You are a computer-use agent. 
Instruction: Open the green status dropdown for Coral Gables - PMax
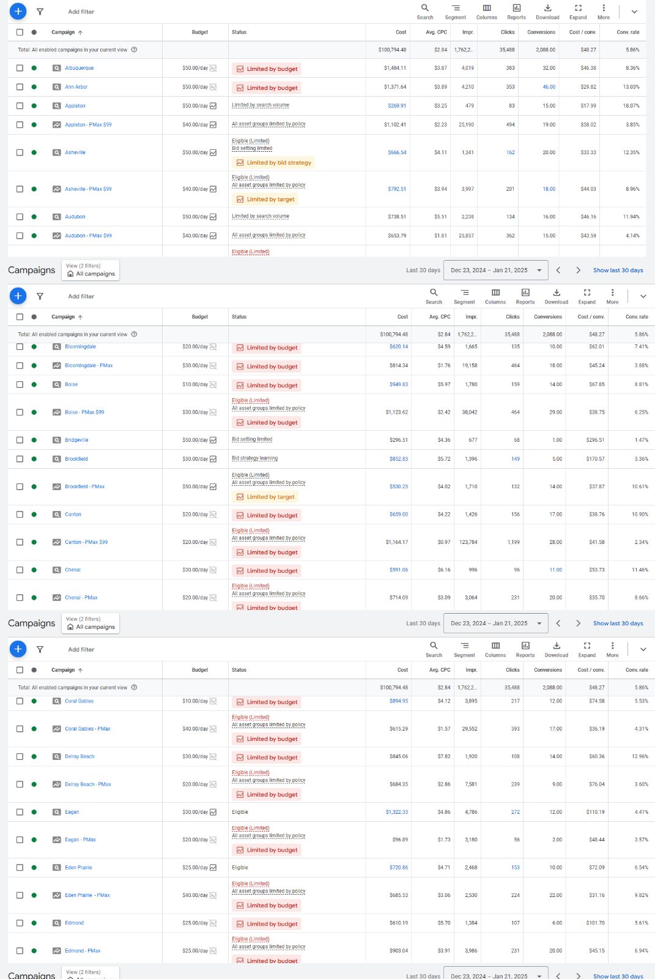pyautogui.click(x=34, y=729)
